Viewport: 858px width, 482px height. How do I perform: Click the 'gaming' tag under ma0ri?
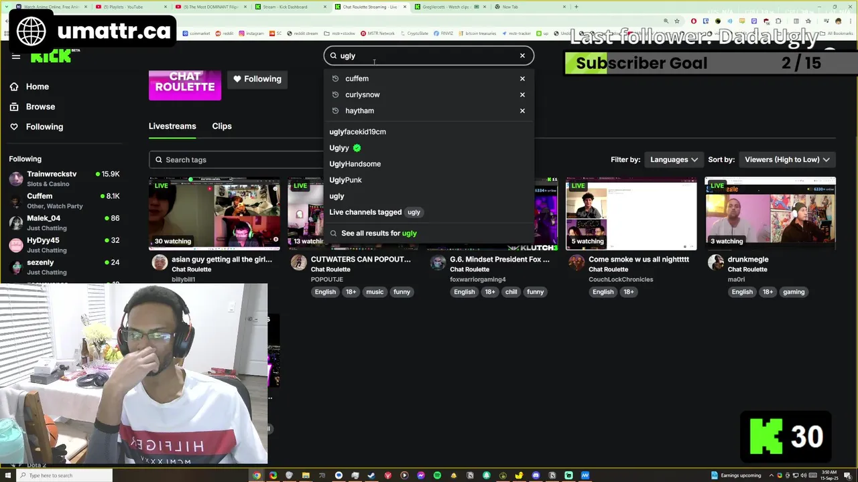(x=794, y=292)
